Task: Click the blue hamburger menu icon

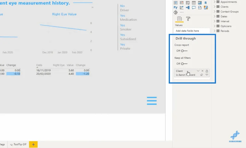Action: 152,101
